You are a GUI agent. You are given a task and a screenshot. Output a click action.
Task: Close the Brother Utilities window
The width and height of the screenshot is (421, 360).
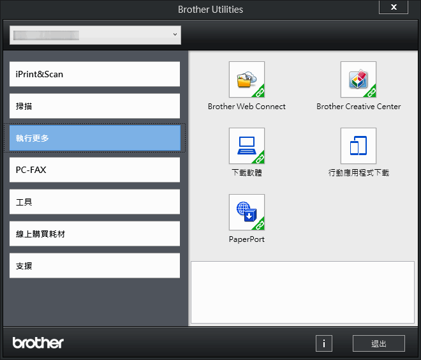394,7
